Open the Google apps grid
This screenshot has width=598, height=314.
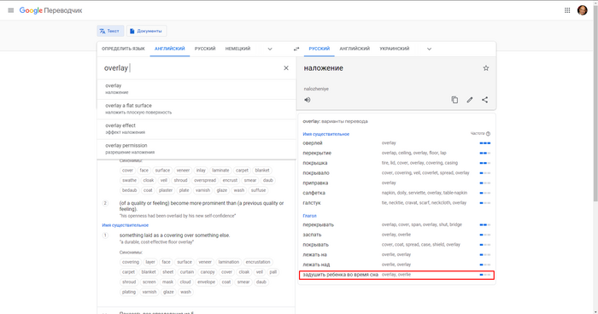click(x=567, y=10)
